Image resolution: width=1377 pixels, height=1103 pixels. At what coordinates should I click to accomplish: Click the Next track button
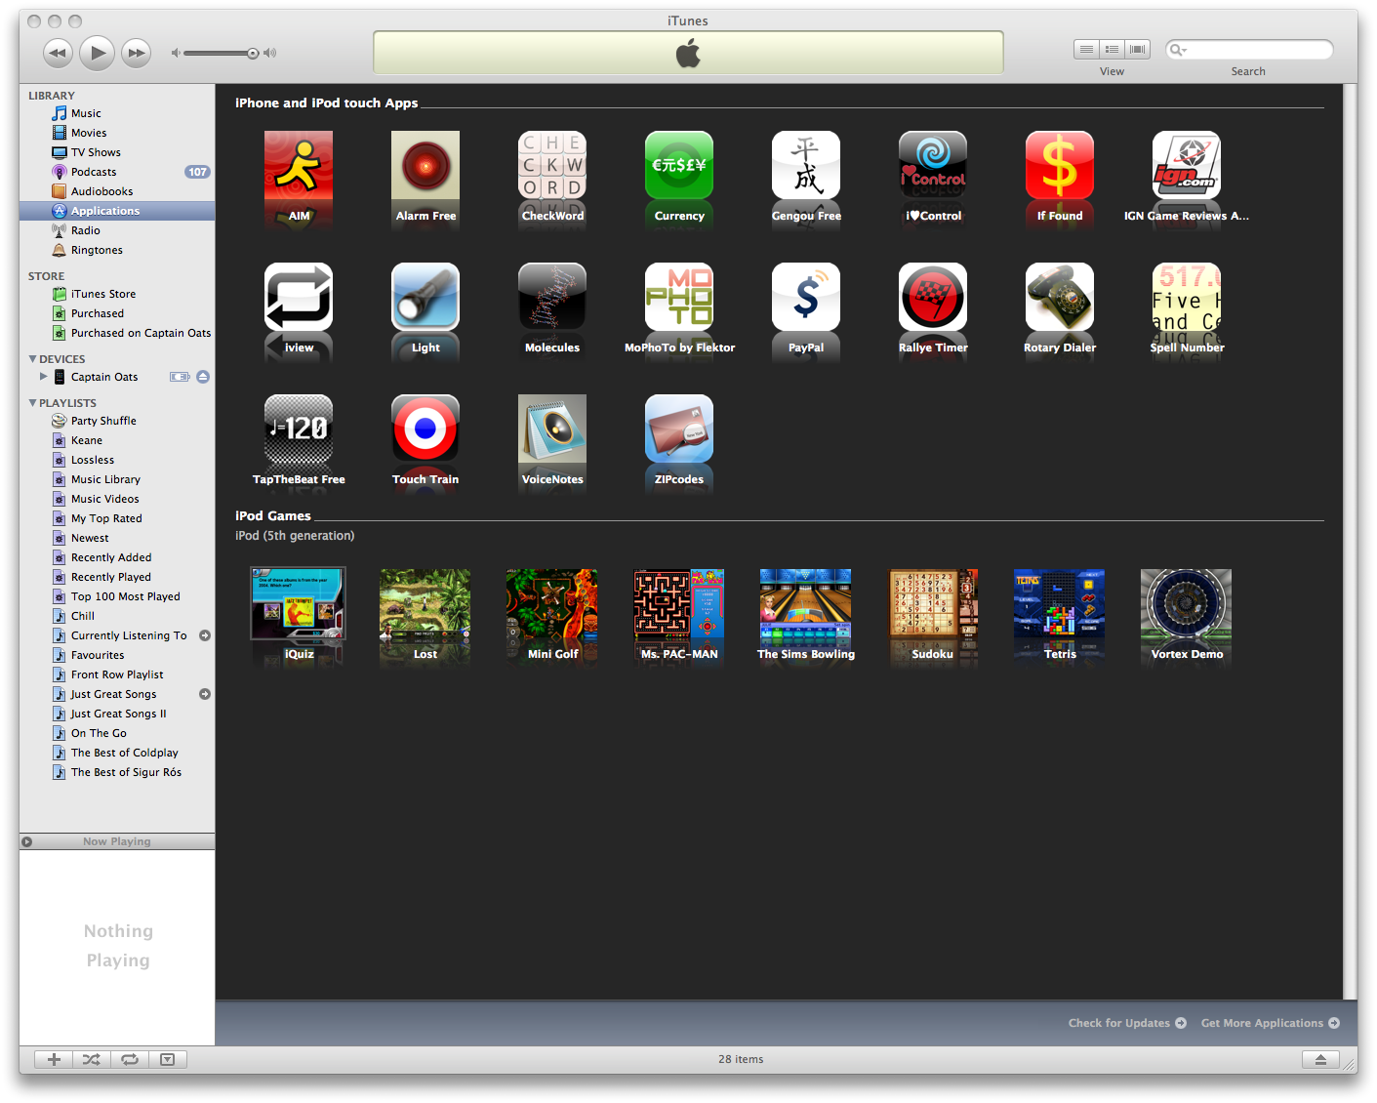[x=137, y=53]
